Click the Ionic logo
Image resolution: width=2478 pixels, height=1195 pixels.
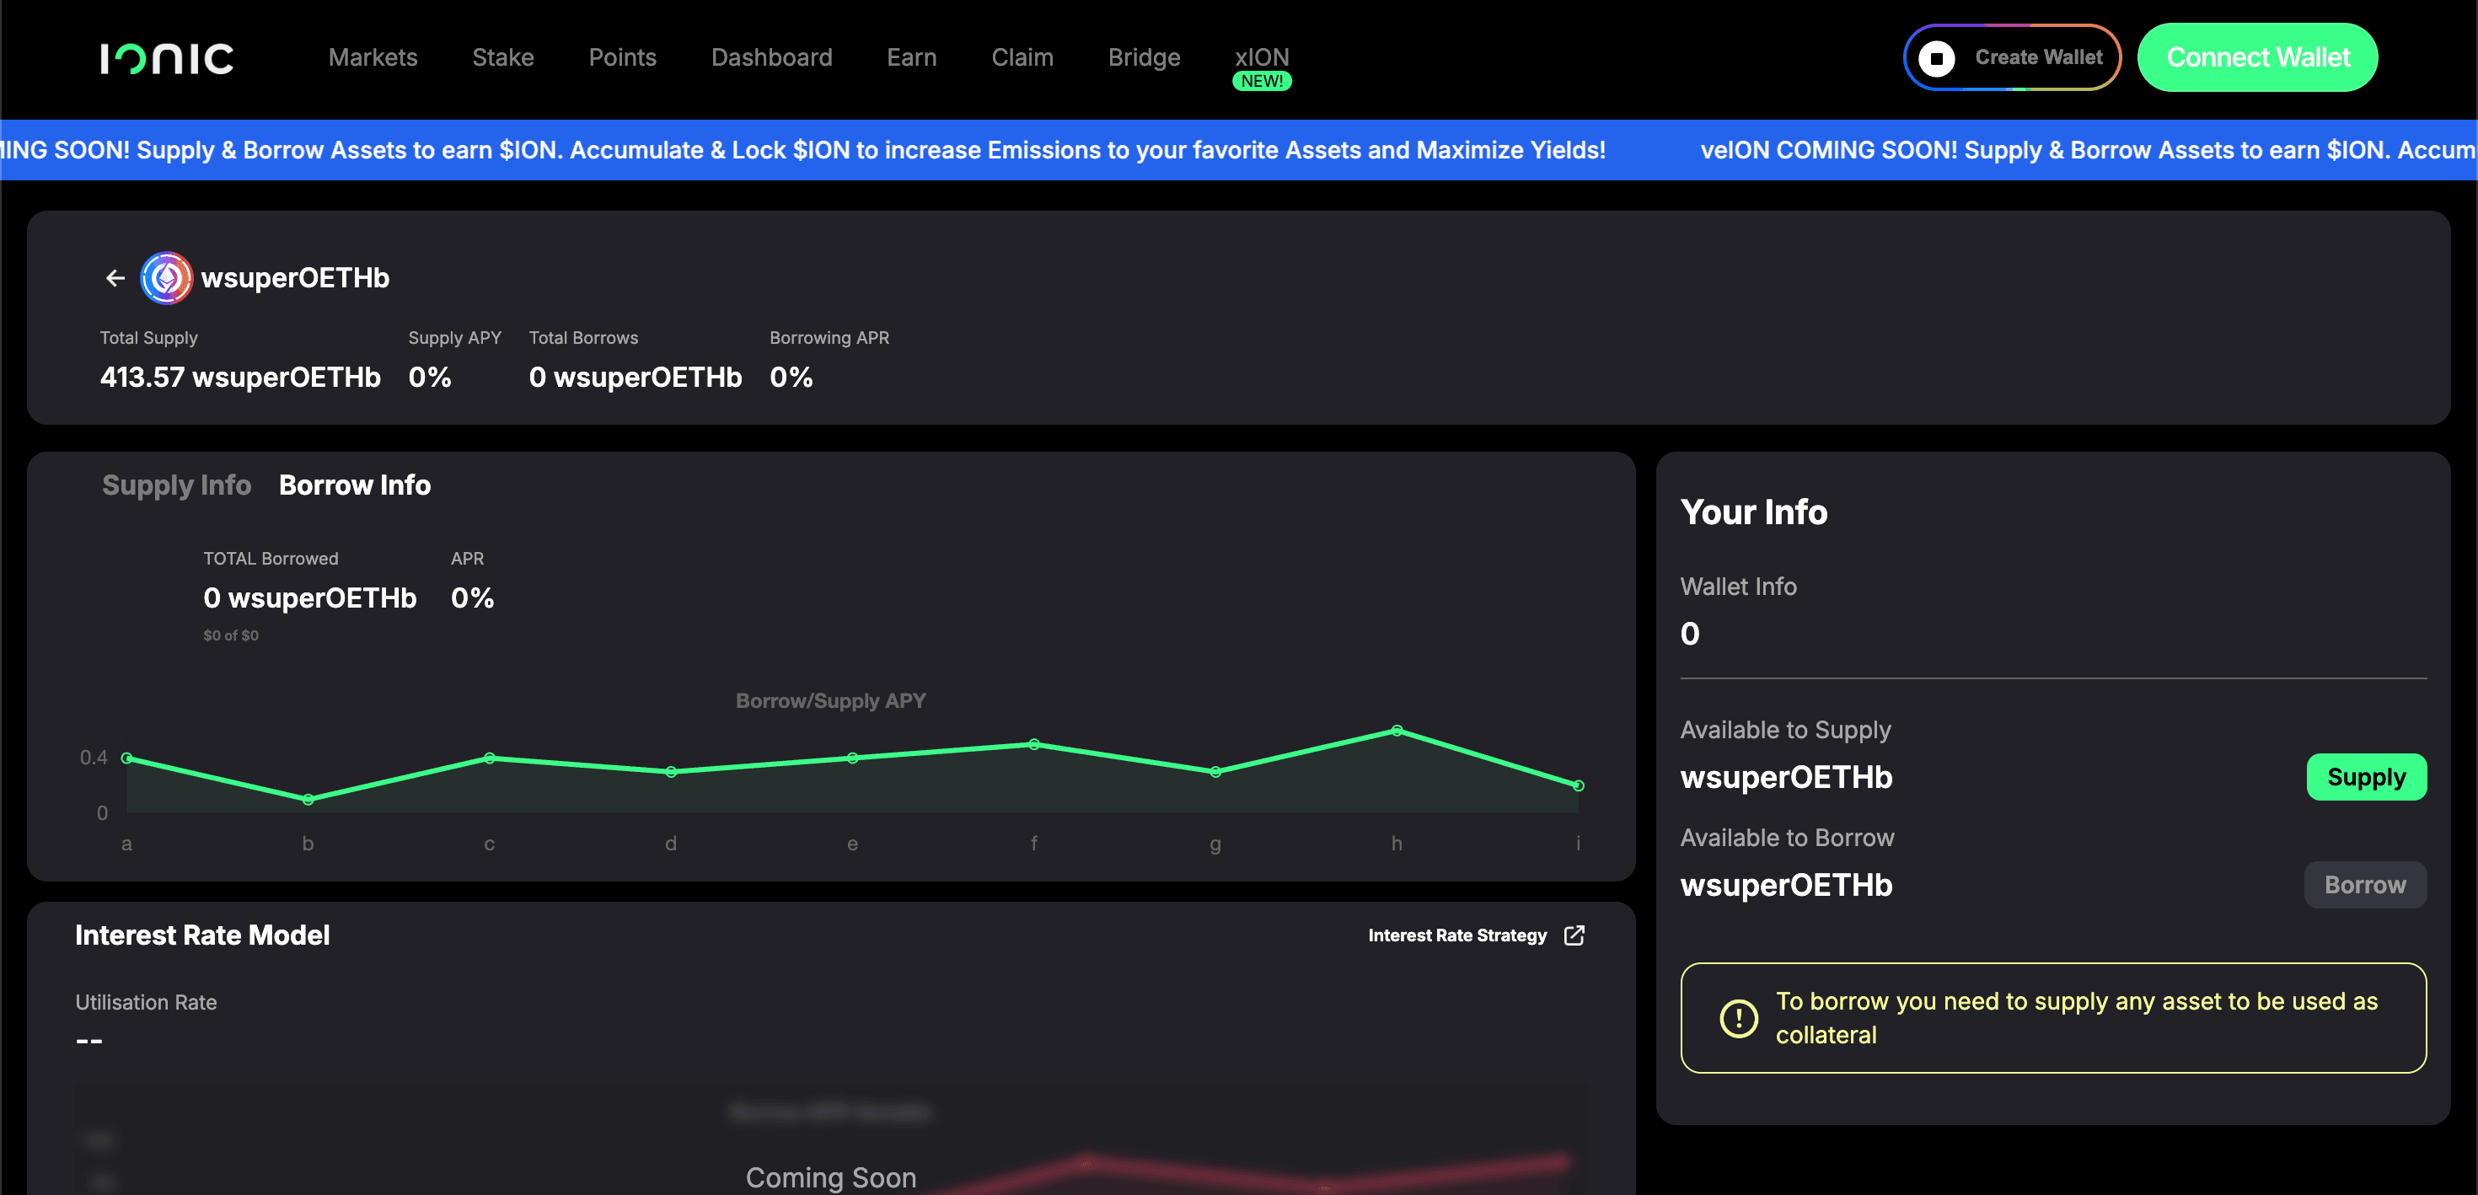tap(166, 59)
